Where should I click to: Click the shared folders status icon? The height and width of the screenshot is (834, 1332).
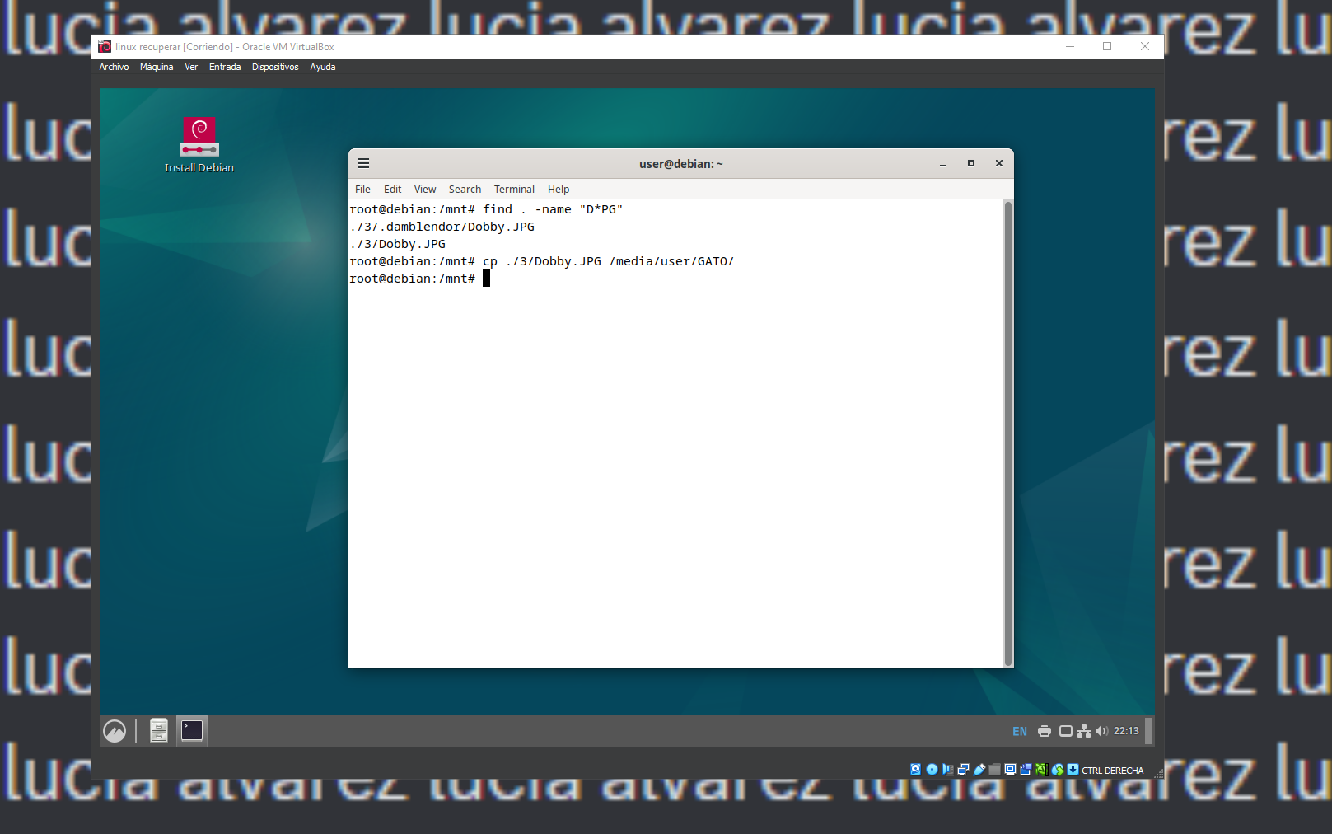(x=995, y=769)
